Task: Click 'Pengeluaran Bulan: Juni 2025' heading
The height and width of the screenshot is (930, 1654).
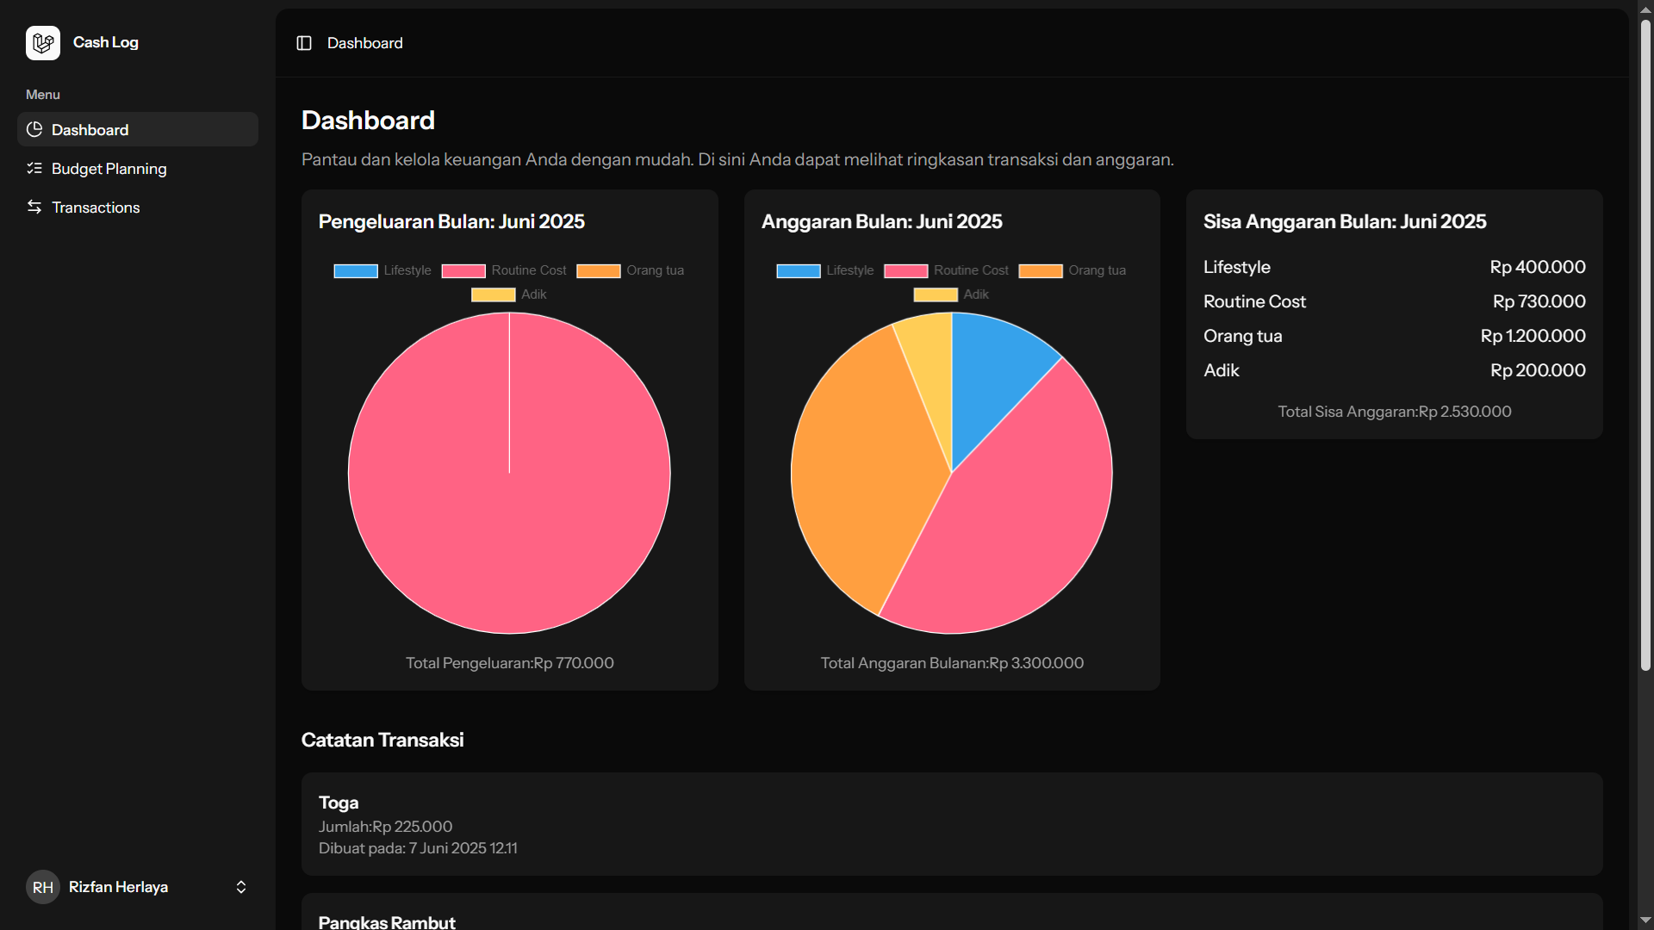Action: [451, 221]
